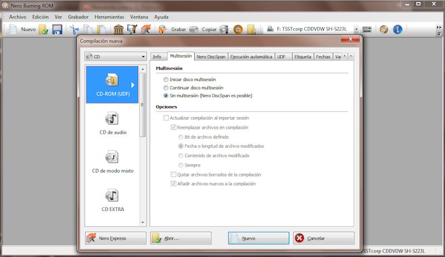Click the toolbar overflow chevron at right
The width and height of the screenshot is (445, 257).
coord(439,27)
